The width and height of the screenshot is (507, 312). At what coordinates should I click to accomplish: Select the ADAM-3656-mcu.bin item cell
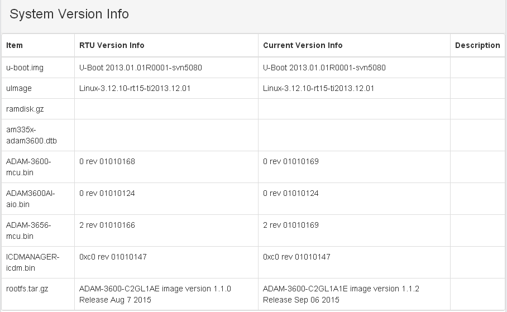click(28, 230)
